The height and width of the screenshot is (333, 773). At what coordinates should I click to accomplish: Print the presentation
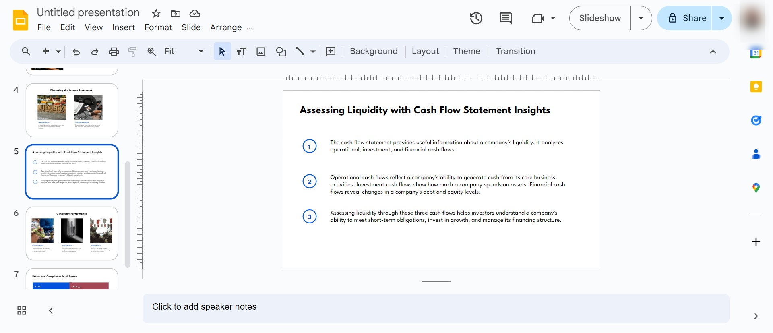pyautogui.click(x=114, y=52)
